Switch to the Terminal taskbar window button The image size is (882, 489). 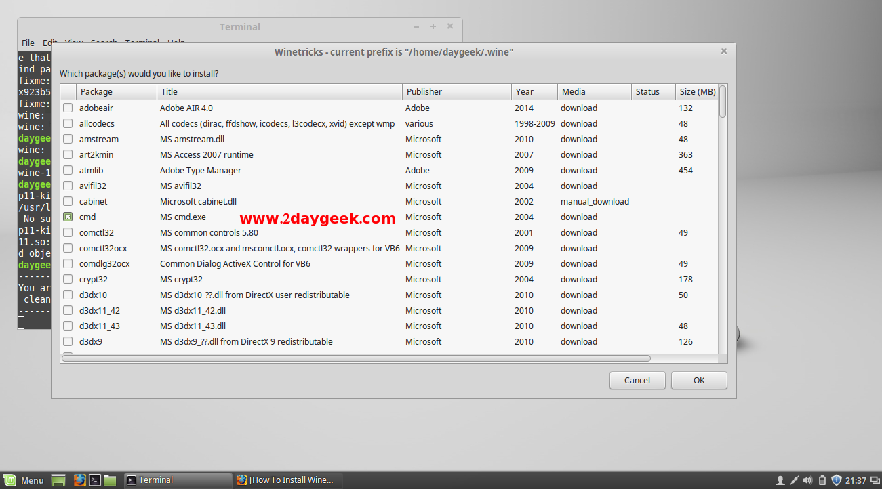pyautogui.click(x=179, y=480)
